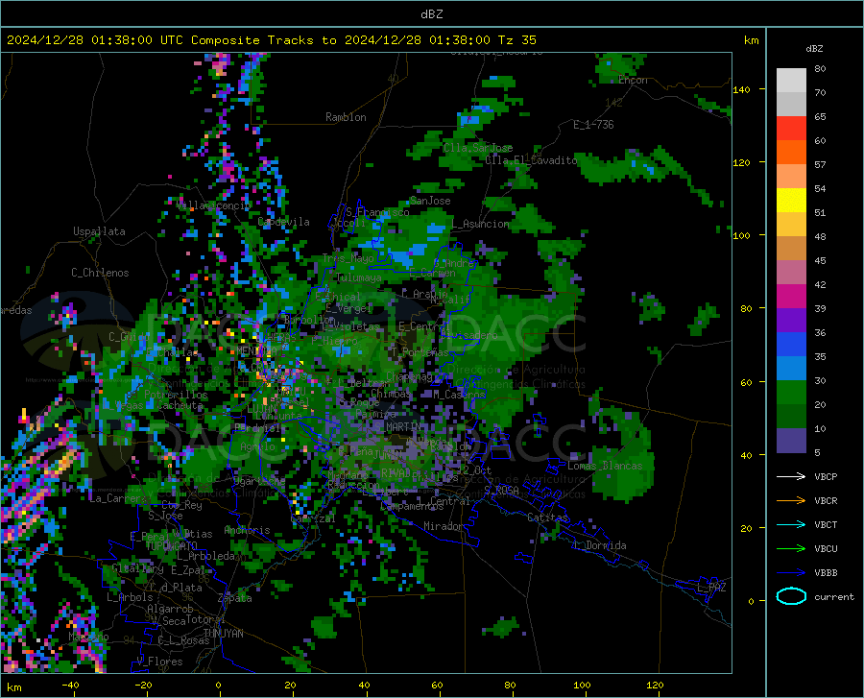Click the Anchoris map label
The image size is (864, 698).
click(x=247, y=531)
